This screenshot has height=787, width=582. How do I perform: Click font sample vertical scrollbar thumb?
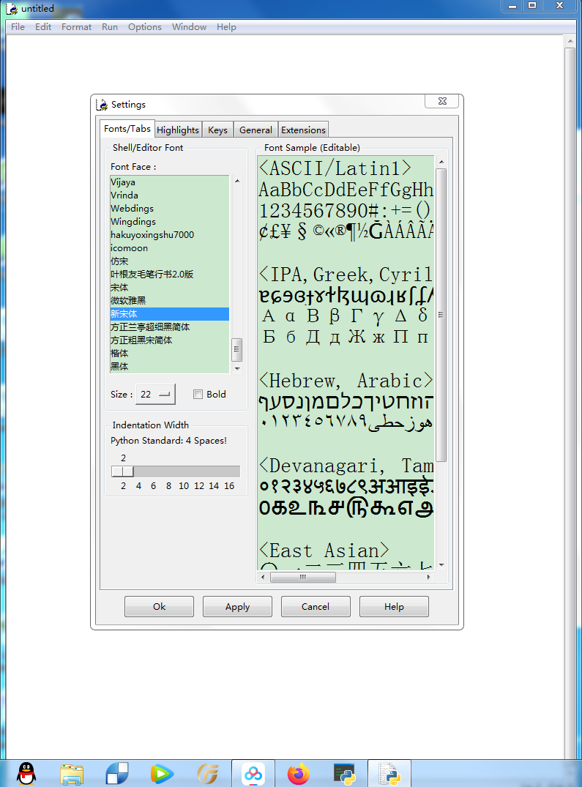click(x=441, y=315)
